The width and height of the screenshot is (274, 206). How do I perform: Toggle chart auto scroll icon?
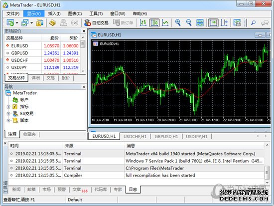click(213, 23)
